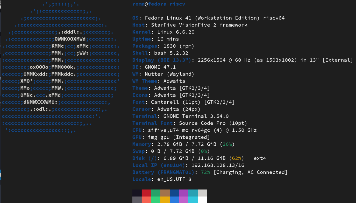Click the "Source Code Pro (10pt)" terminal font value
Viewport: 356px width, 203px height.
pos(213,123)
